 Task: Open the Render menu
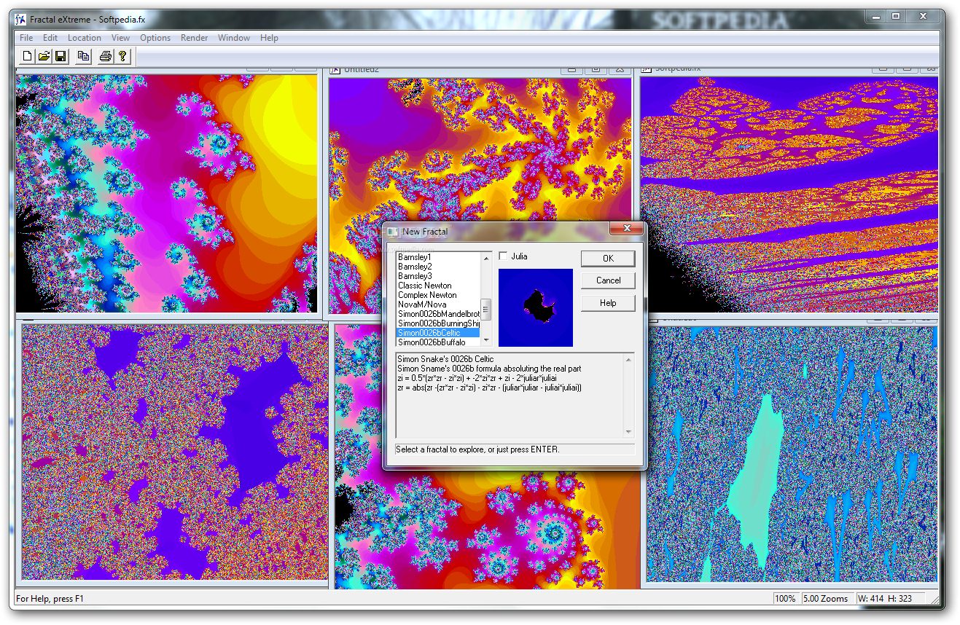[x=194, y=38]
